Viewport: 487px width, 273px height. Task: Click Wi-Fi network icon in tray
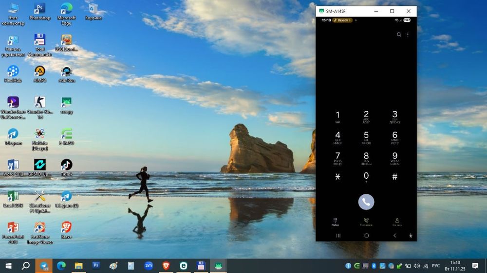tap(426, 266)
